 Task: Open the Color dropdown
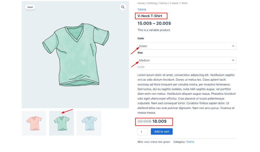click(x=187, y=46)
